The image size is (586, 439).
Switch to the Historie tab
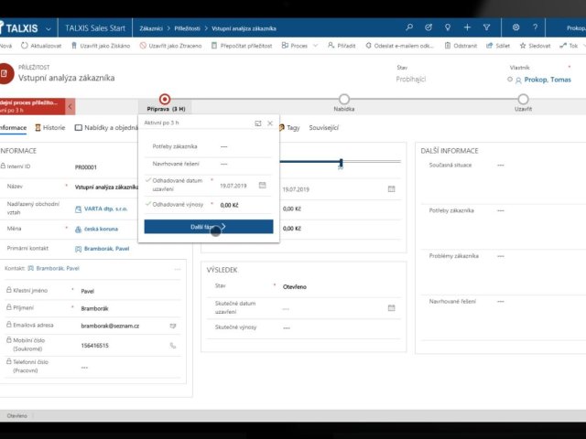tap(49, 128)
